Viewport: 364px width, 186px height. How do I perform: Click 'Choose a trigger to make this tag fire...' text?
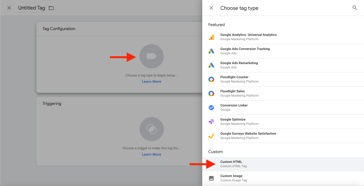[151, 148]
